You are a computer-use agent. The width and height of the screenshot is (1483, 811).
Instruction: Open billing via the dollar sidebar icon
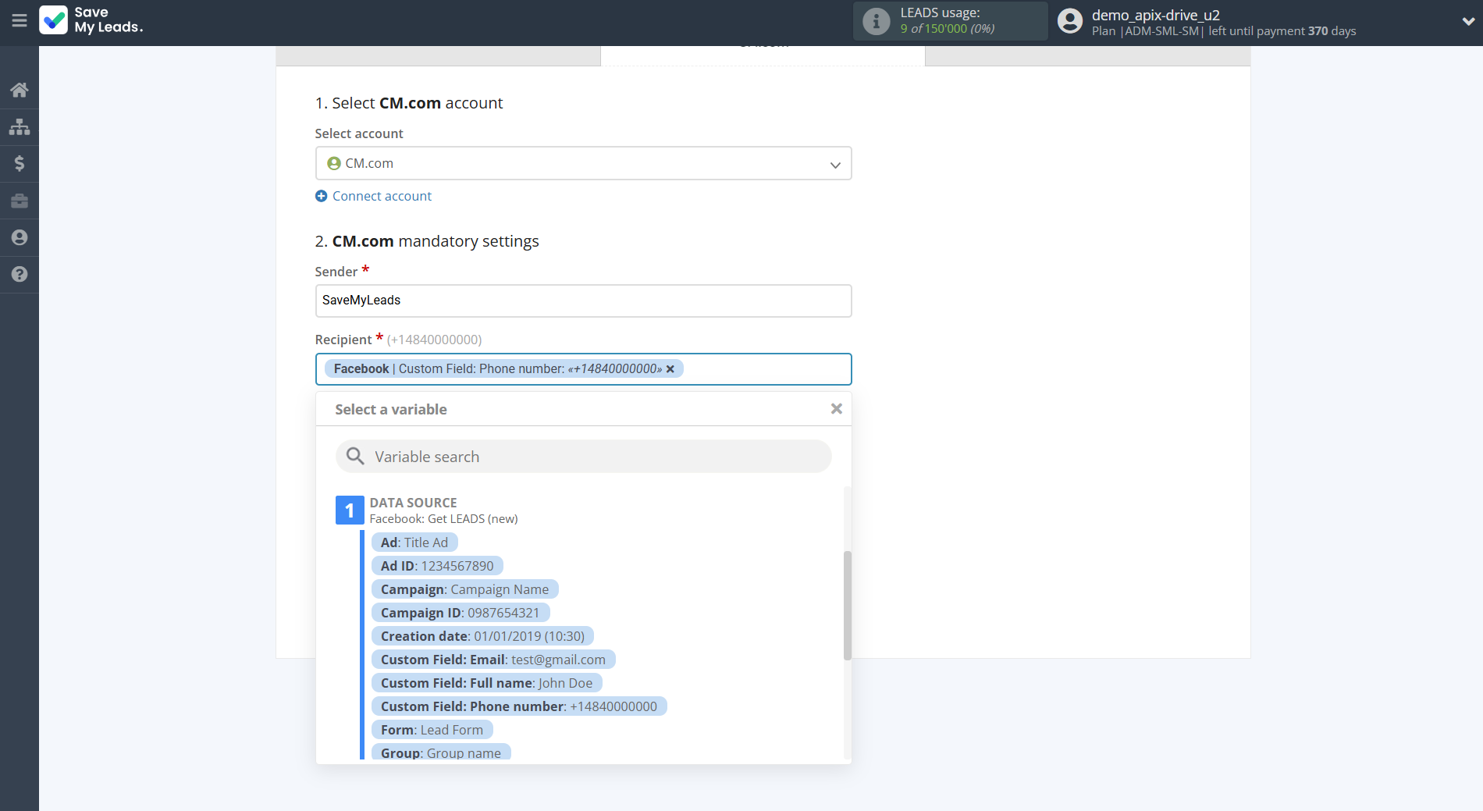point(19,163)
